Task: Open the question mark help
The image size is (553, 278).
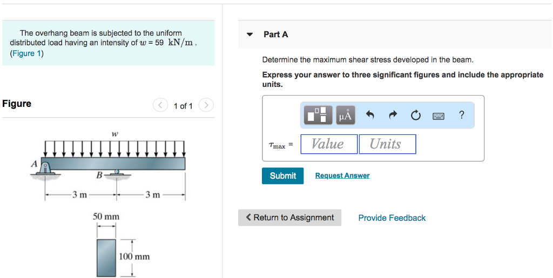Action: click(462, 115)
